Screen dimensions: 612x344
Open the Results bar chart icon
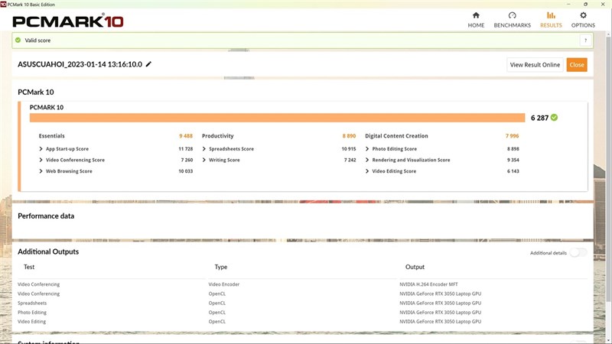pyautogui.click(x=551, y=15)
